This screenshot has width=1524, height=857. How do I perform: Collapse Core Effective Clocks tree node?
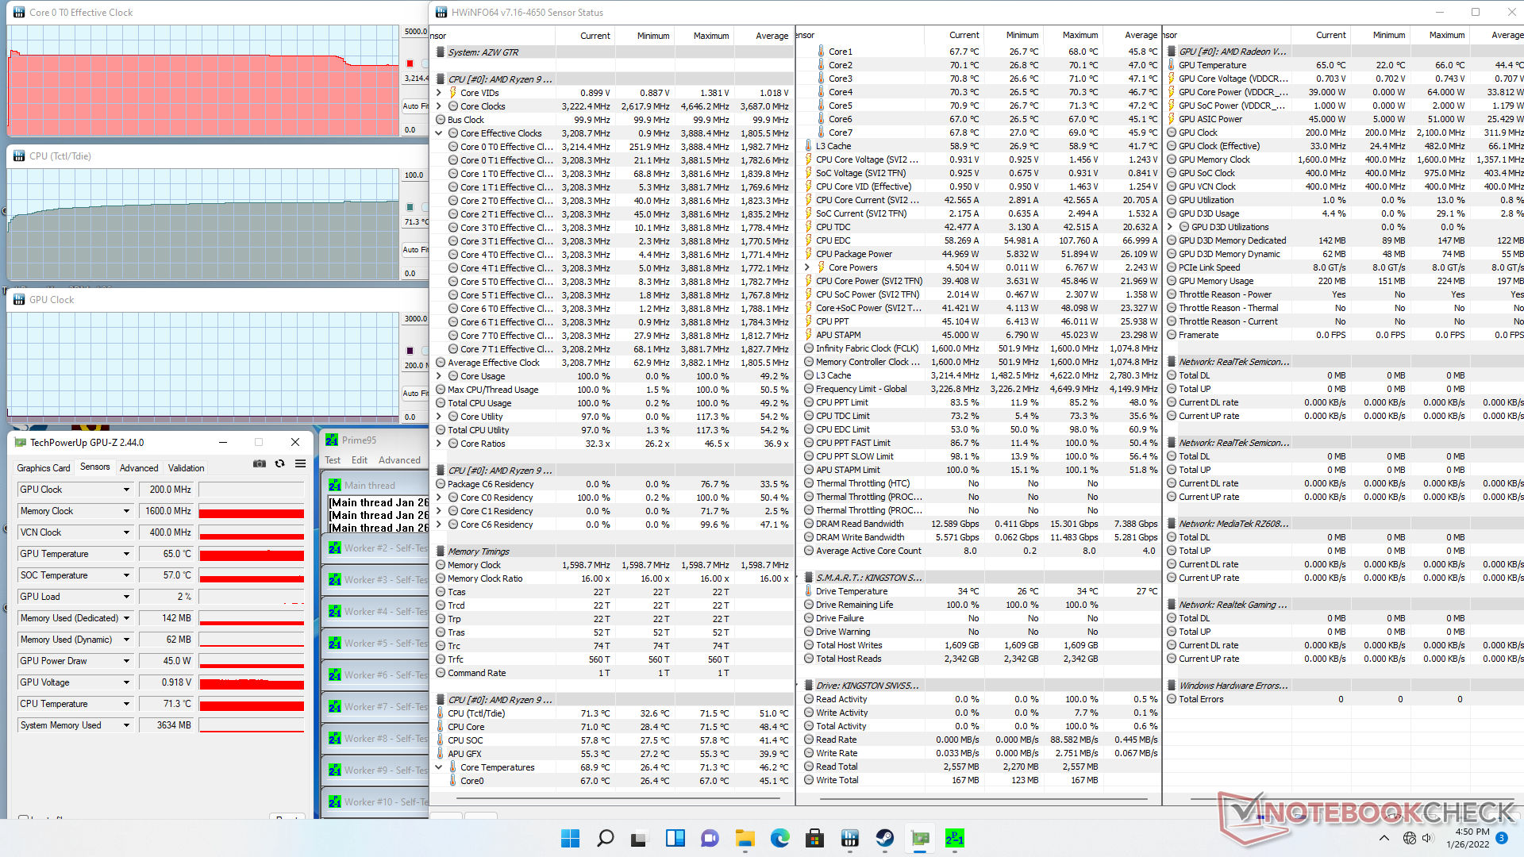point(439,133)
